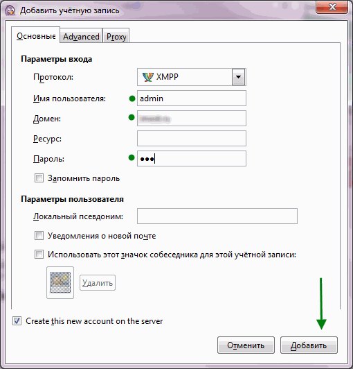The height and width of the screenshot is (369, 353).
Task: Click the Отменить button
Action: pos(246,345)
